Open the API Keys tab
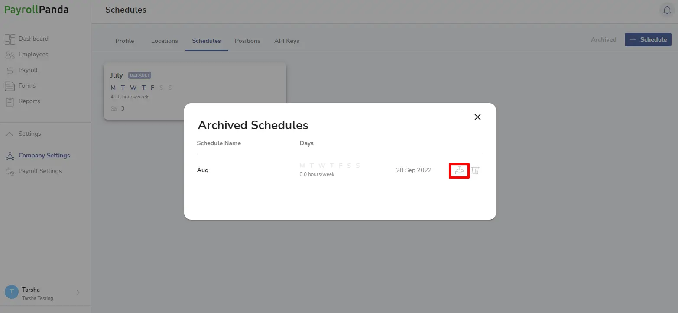The width and height of the screenshot is (678, 313). tap(287, 41)
